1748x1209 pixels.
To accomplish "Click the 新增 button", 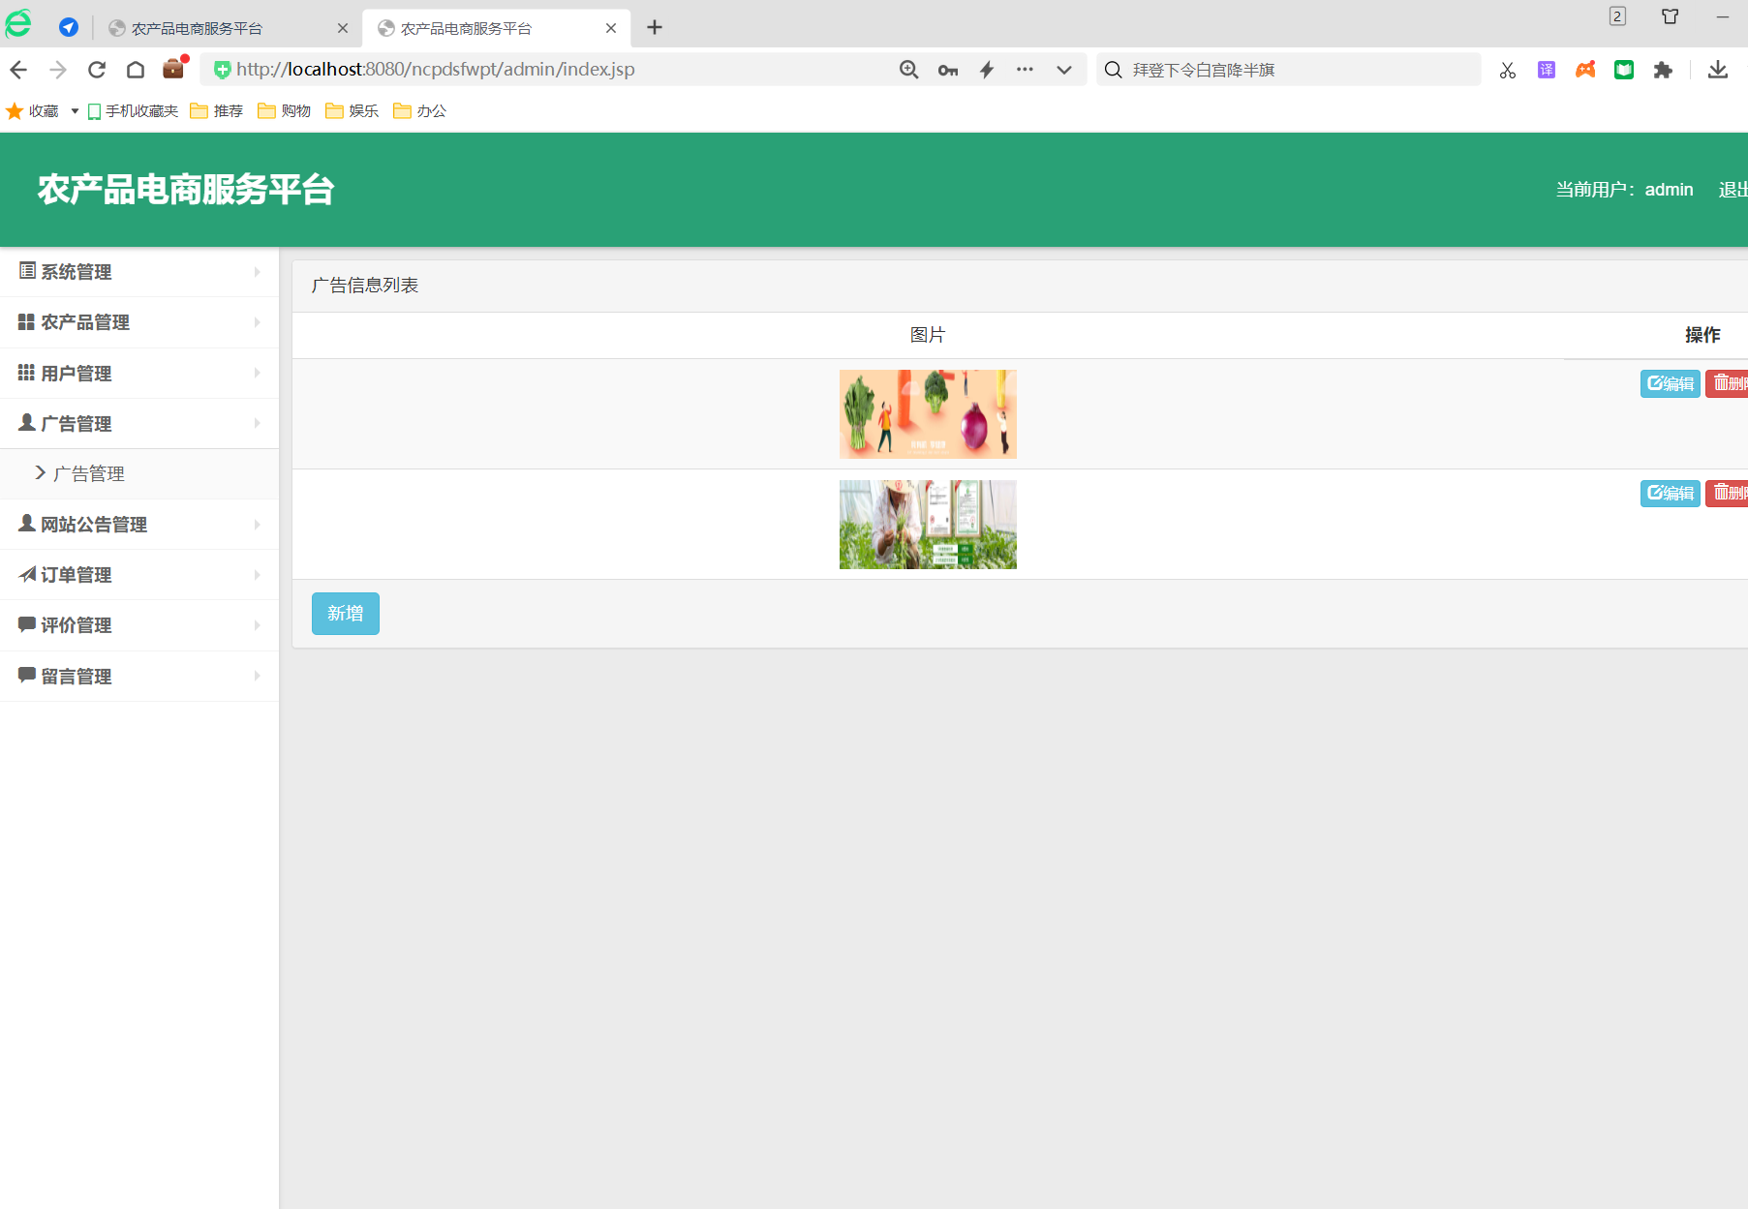I will pos(345,614).
